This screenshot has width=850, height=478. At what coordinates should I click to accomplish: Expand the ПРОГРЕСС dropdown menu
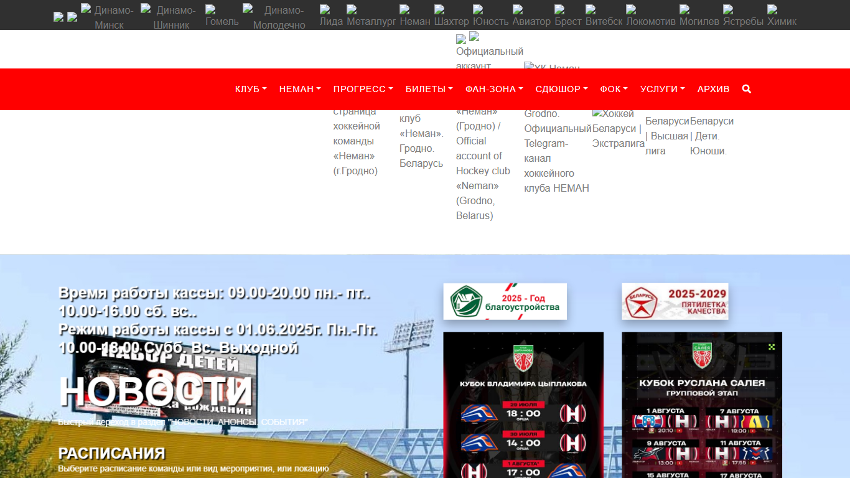point(363,89)
